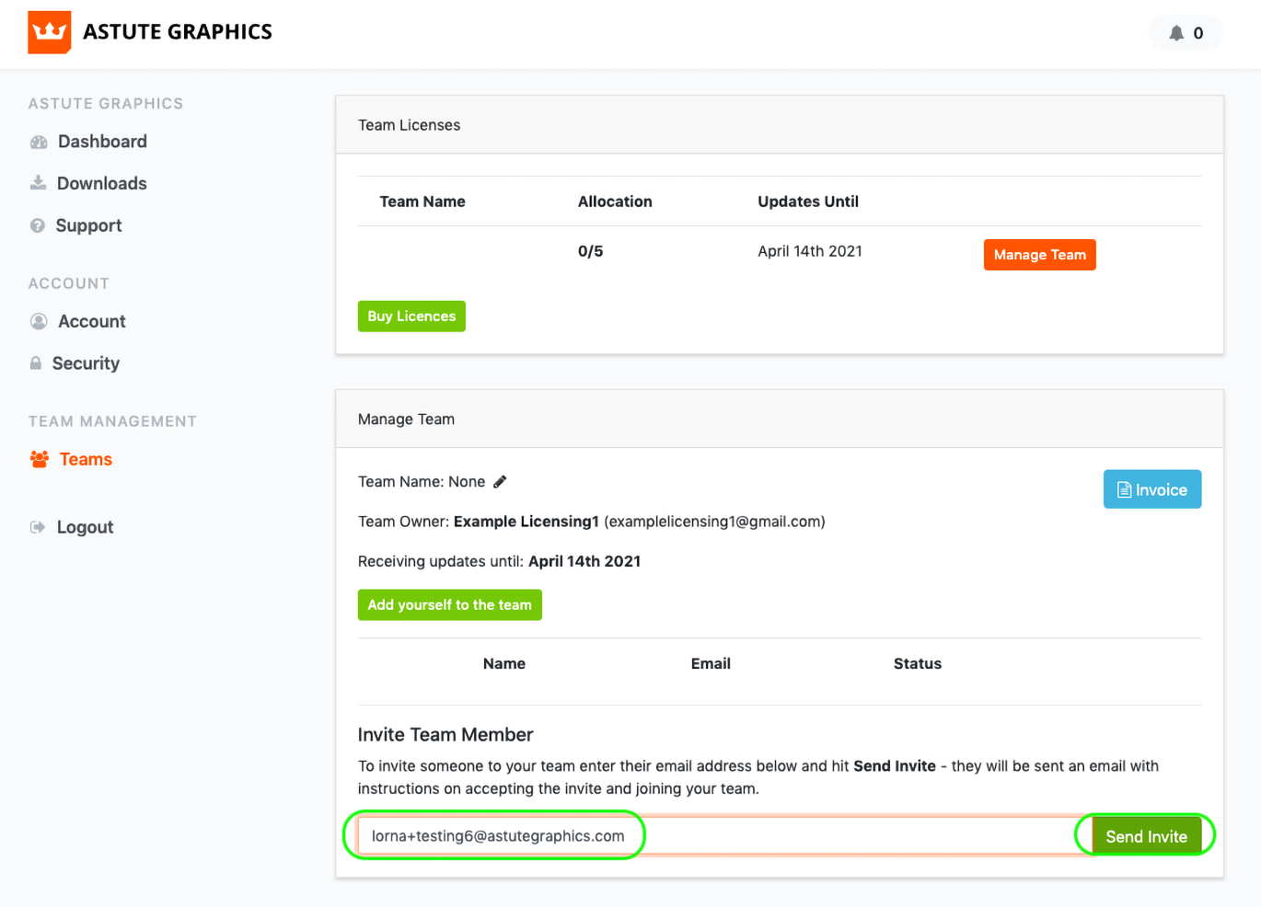Click the Support question mark icon
The width and height of the screenshot is (1261, 907).
[x=38, y=225]
